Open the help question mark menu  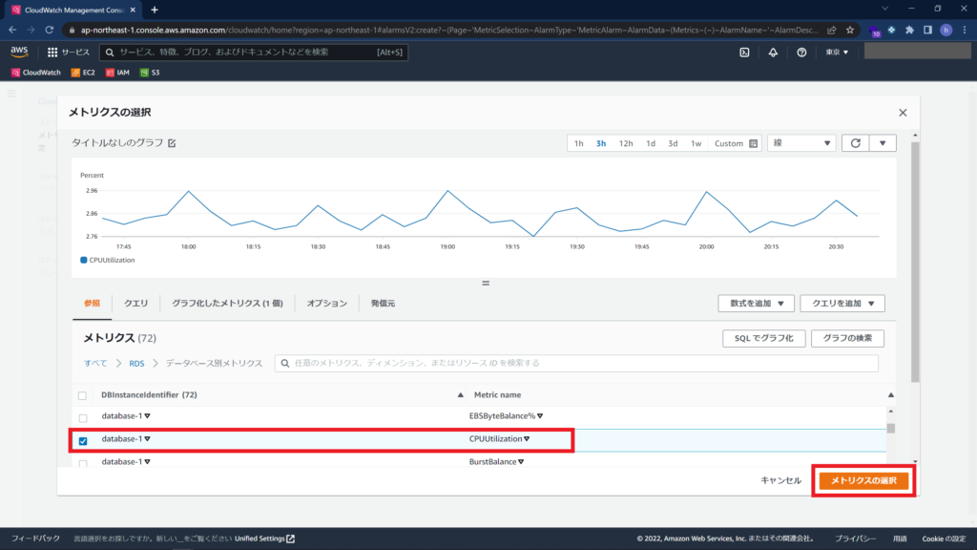click(800, 53)
